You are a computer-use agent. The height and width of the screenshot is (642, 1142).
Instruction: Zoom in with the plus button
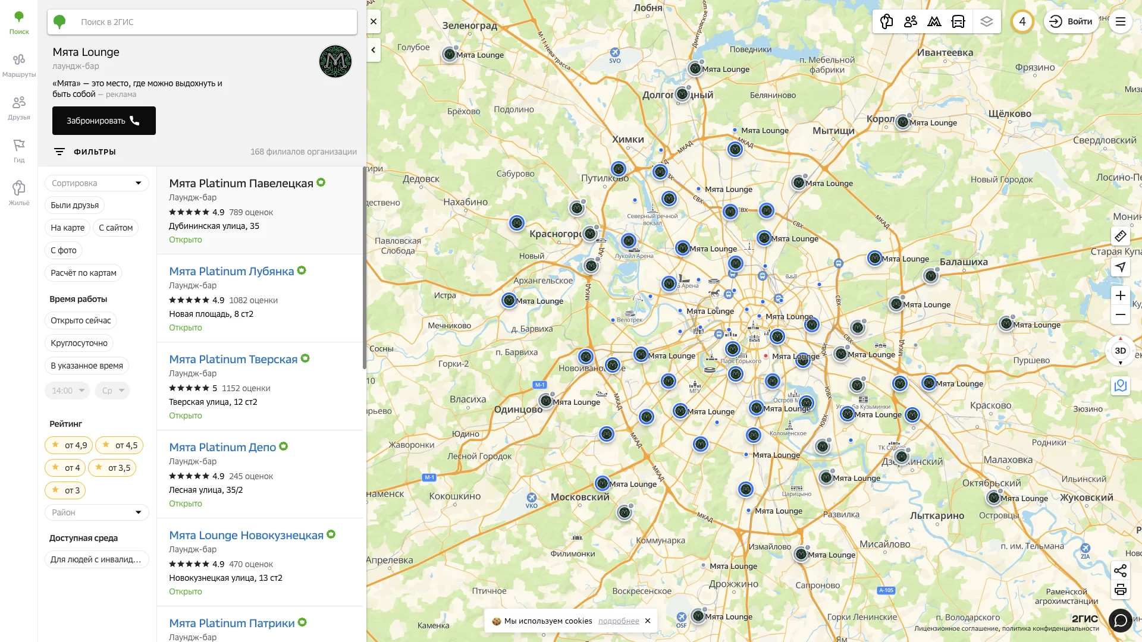[1120, 295]
